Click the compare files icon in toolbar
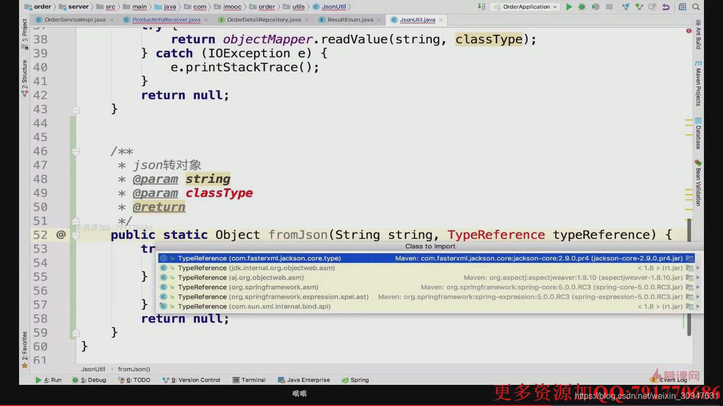The image size is (723, 406). (652, 7)
